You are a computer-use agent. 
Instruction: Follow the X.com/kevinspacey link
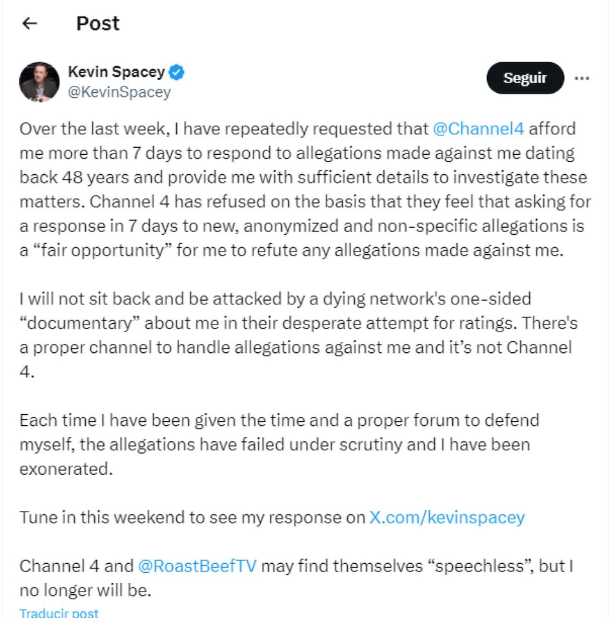(x=447, y=517)
